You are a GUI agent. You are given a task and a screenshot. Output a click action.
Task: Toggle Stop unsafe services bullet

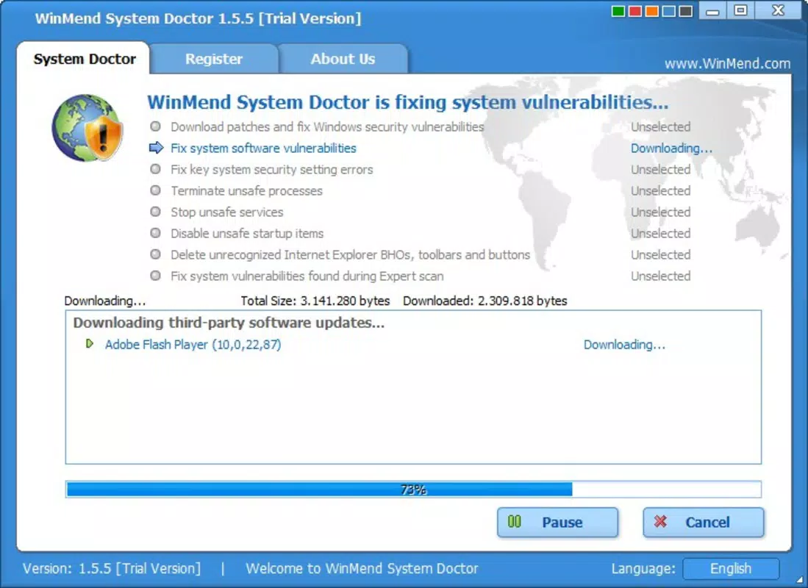point(155,211)
